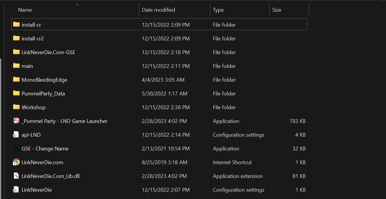Click date 2/13/2021 10:54 PM
Viewport: 386px width, 199px height.
point(166,149)
